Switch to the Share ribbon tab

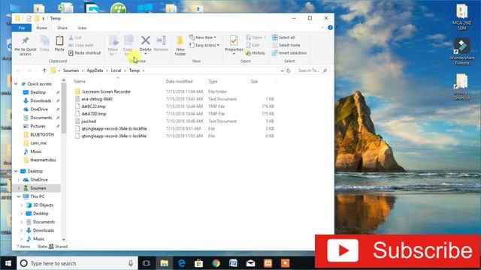point(62,28)
